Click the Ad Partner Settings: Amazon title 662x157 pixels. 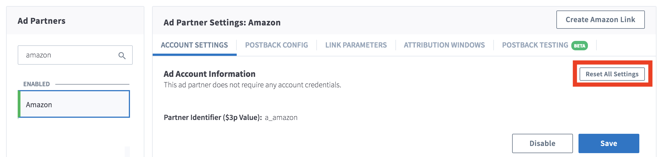point(222,23)
